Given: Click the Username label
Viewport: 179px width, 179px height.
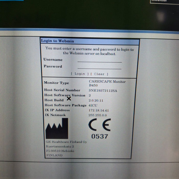Looking at the screenshot, I should pos(53,60).
